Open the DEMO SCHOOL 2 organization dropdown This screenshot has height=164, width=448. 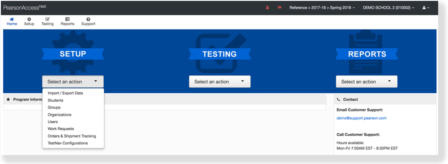pos(389,8)
